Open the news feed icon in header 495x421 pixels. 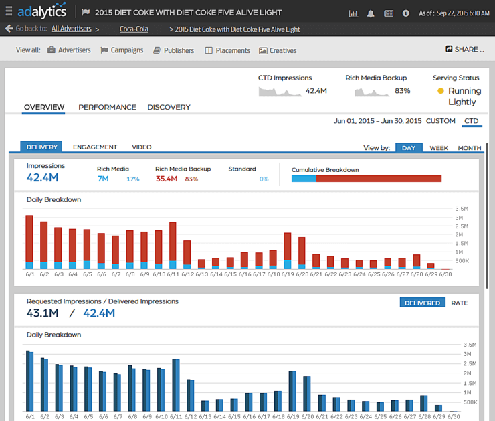(x=389, y=13)
